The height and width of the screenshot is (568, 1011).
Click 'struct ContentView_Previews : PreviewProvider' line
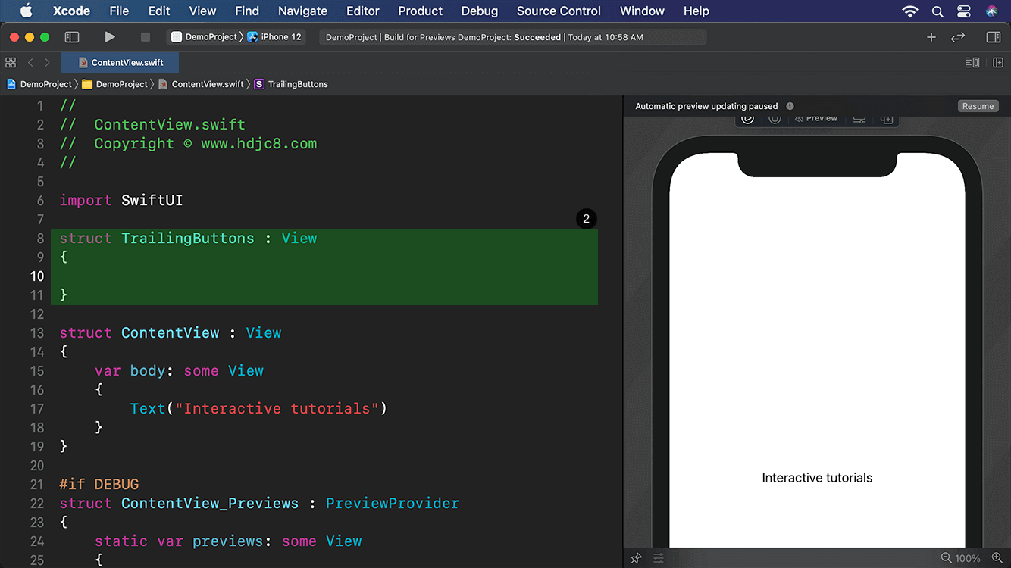(x=259, y=503)
